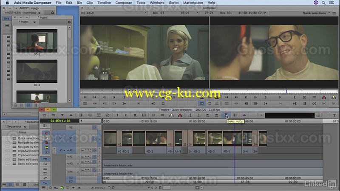The width and height of the screenshot is (340, 191).
Task: Click Rewind under the source monitor
Action: (85, 97)
